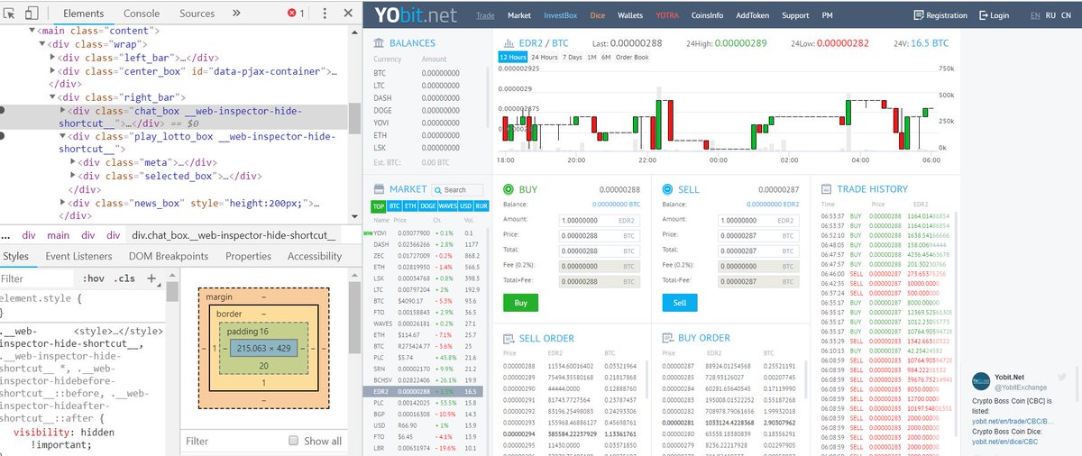
Task: Add new style rule with plus icon
Action: click(x=152, y=278)
